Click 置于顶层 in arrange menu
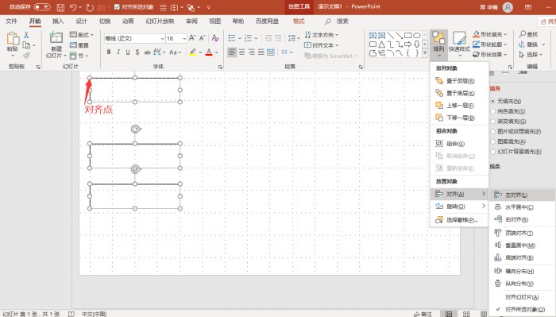556x317 pixels. pyautogui.click(x=459, y=81)
